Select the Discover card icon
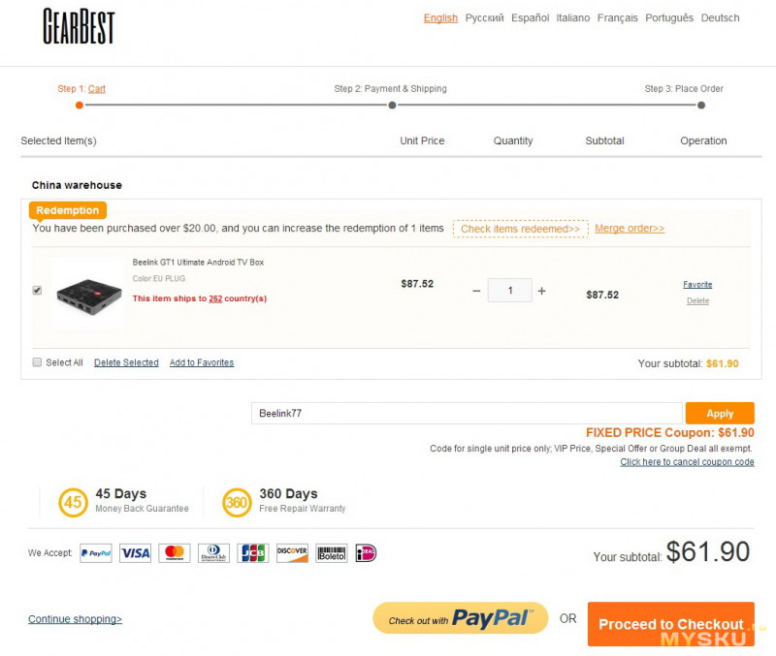The width and height of the screenshot is (776, 656). [292, 553]
